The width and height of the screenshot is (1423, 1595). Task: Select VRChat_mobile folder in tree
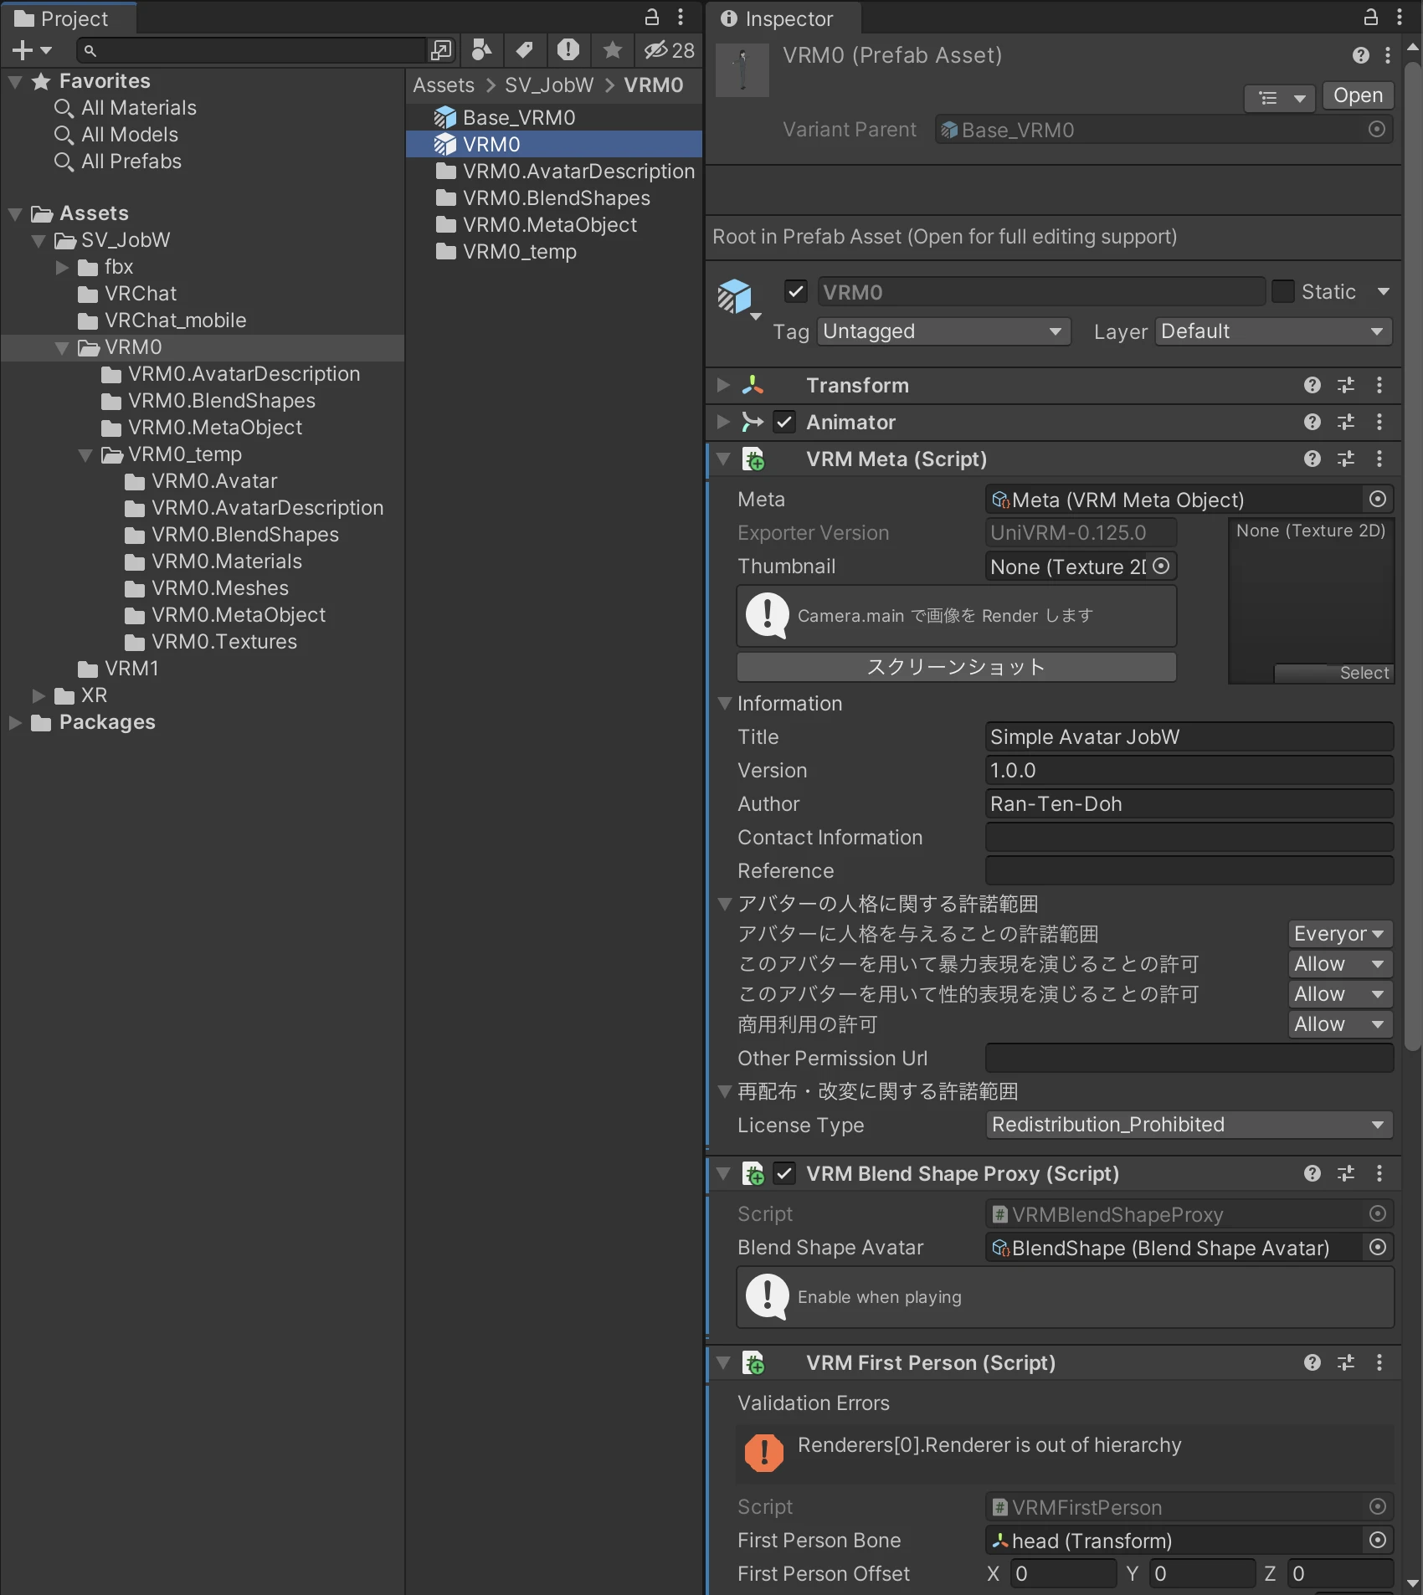(175, 321)
